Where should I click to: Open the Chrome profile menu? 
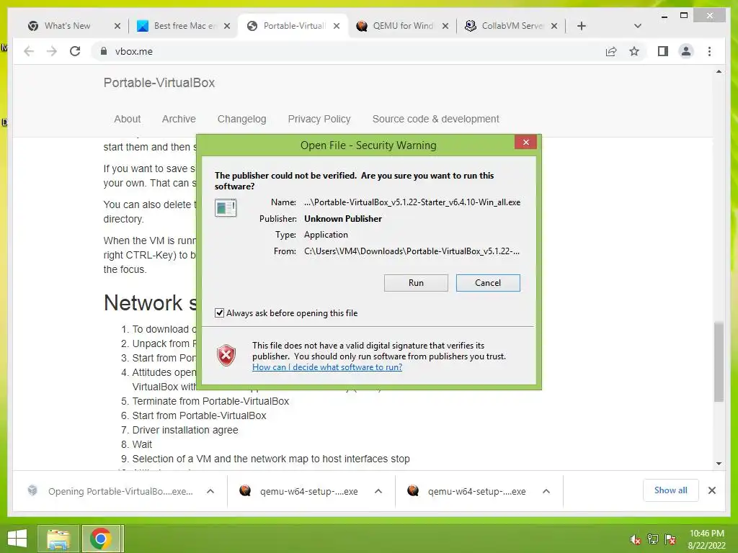686,51
